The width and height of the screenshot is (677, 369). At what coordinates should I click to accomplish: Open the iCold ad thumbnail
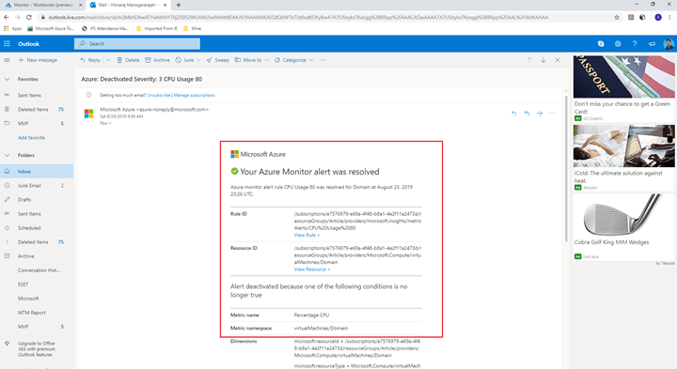point(624,146)
